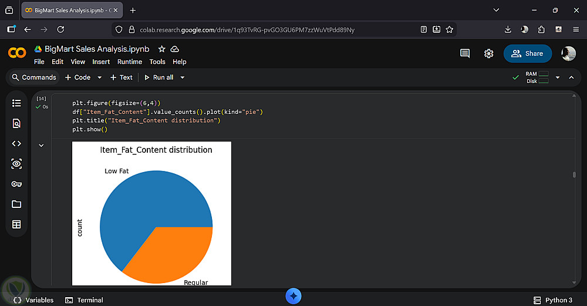Screen dimensions: 587x306
Task: Expand the Code insert dropdown arrow
Action: [x=99, y=78]
